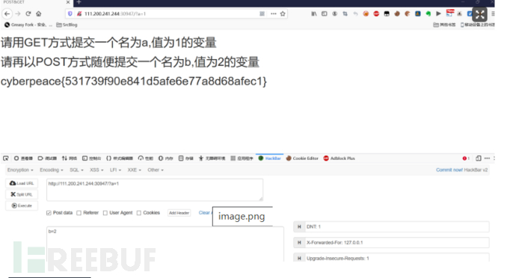The width and height of the screenshot is (516, 278).
Task: Click the insecure connection lock icon
Action: click(x=79, y=13)
